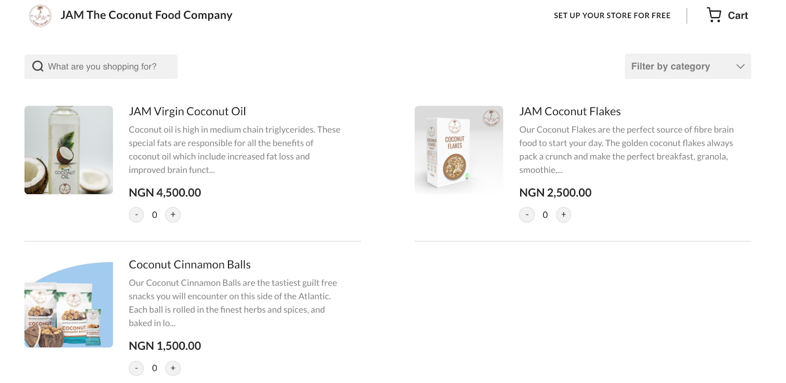Increase JAM Virgin Coconut Oil quantity
This screenshot has height=383, width=786.
(173, 215)
